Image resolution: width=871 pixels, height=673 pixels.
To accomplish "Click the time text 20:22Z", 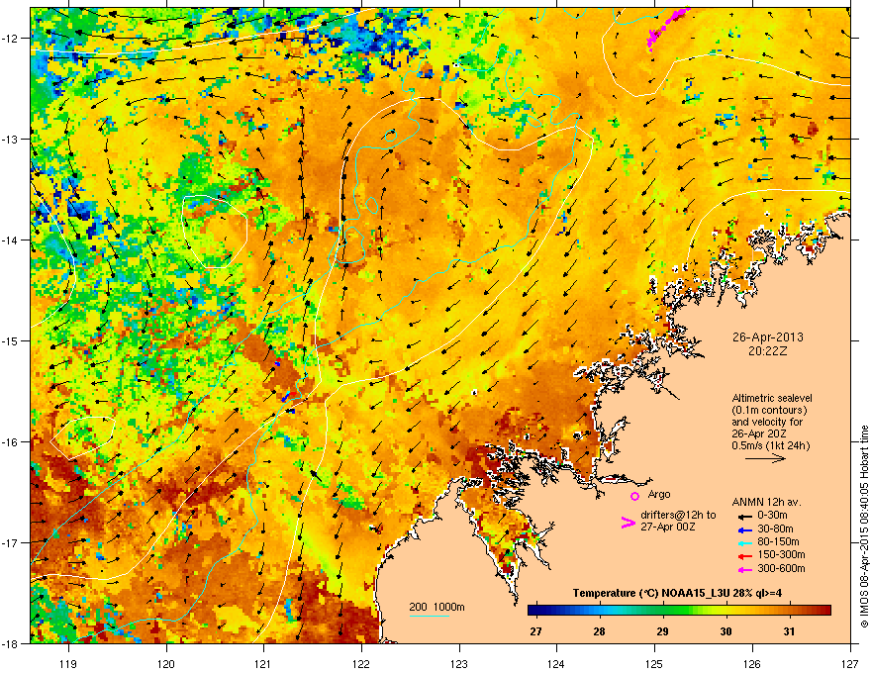I will click(x=768, y=351).
